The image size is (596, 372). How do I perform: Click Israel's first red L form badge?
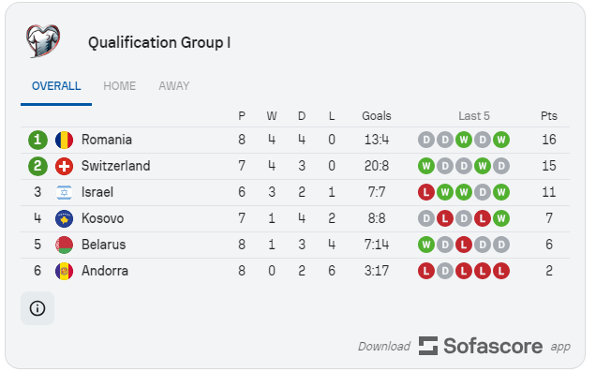pos(426,192)
